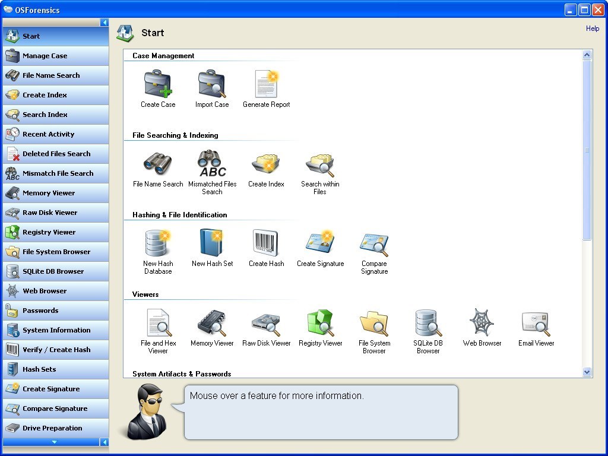Screen dimensions: 608x456
Task: Click the Start house icon in the header
Action: (125, 33)
